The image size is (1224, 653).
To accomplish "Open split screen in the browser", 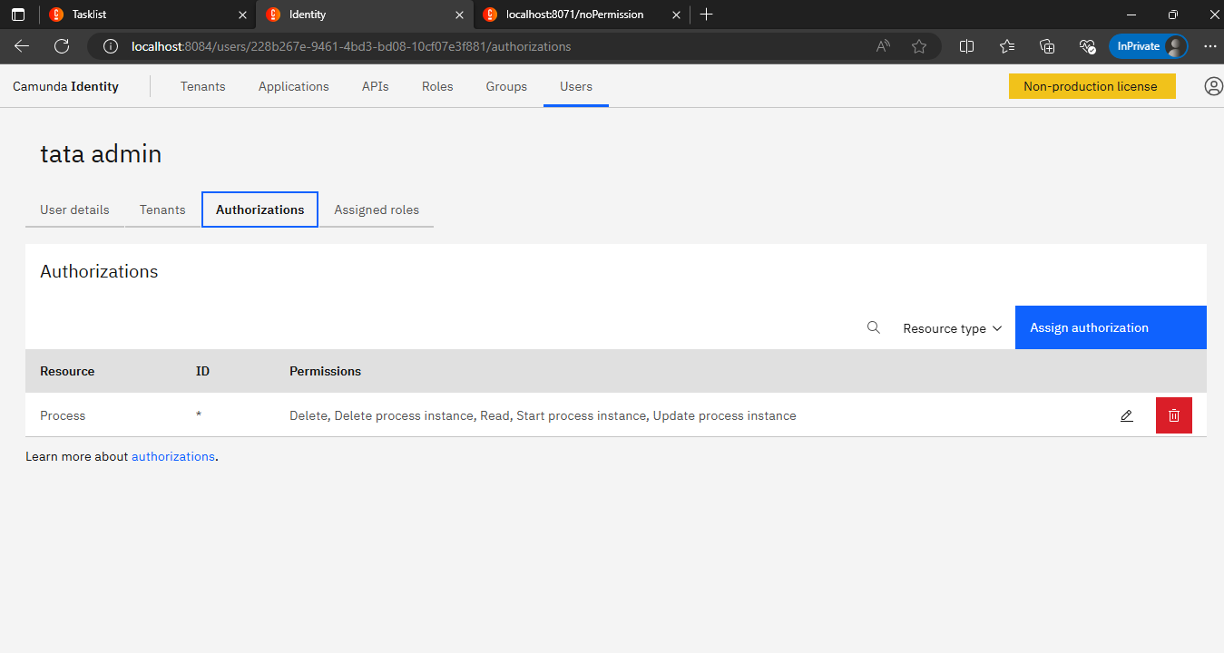I will 966,46.
